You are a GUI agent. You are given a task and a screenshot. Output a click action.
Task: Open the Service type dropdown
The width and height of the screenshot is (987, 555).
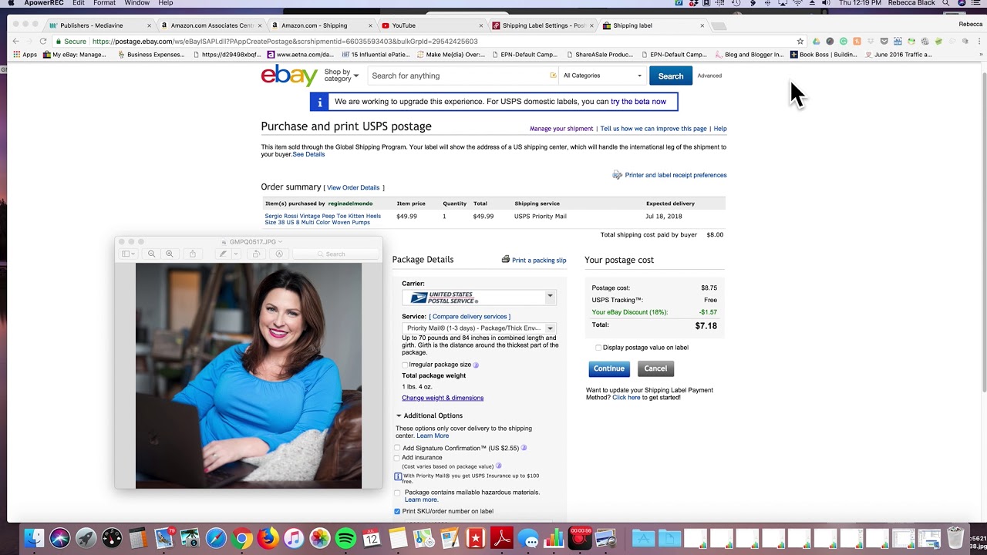479,328
